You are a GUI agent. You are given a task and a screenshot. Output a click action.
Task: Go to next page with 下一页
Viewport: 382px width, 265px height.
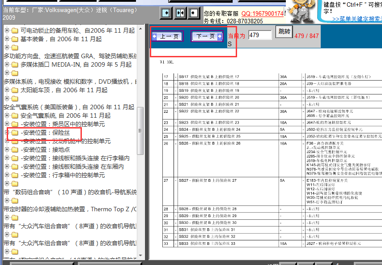pos(207,36)
